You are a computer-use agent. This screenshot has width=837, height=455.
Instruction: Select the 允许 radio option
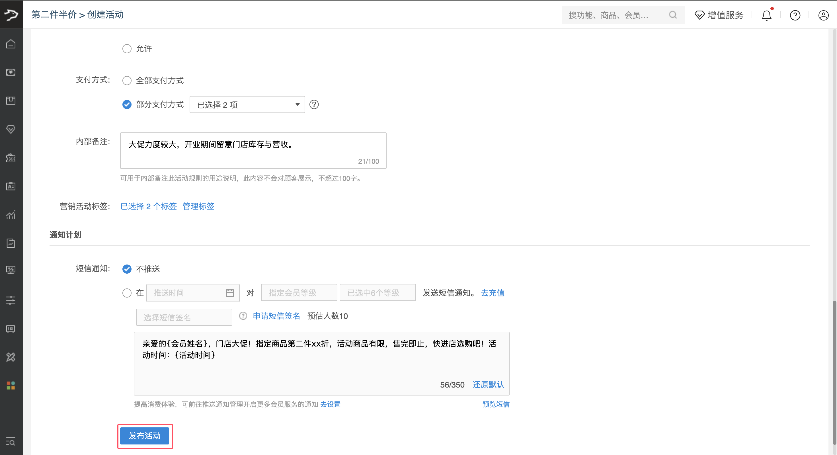(127, 49)
